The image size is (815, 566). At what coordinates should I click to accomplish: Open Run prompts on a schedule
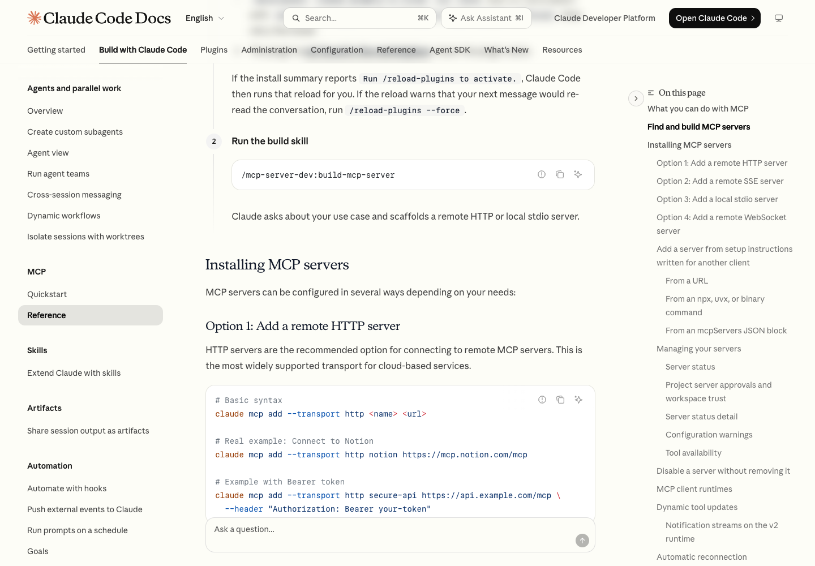coord(78,530)
